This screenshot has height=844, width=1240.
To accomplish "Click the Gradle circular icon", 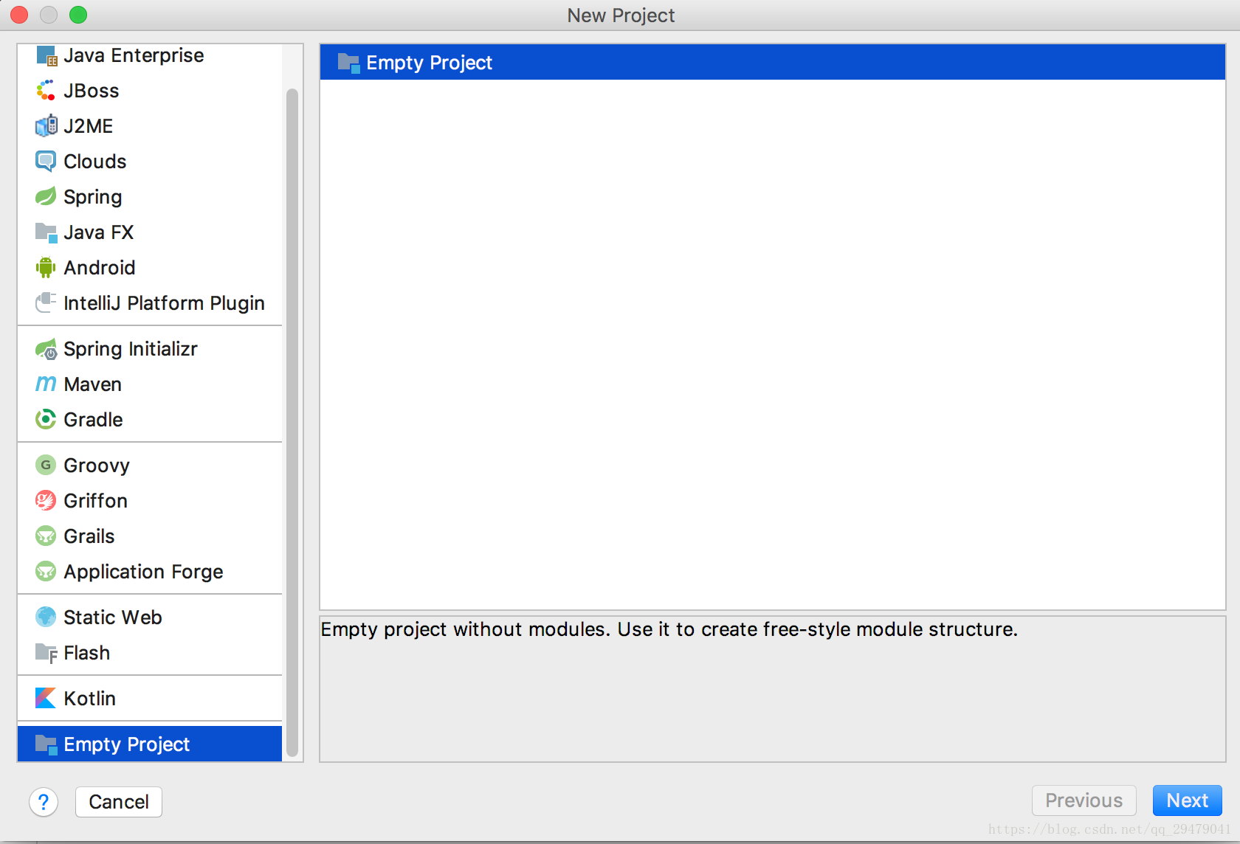I will (46, 420).
